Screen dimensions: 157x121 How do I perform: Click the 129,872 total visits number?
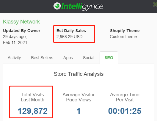[x=32, y=111]
